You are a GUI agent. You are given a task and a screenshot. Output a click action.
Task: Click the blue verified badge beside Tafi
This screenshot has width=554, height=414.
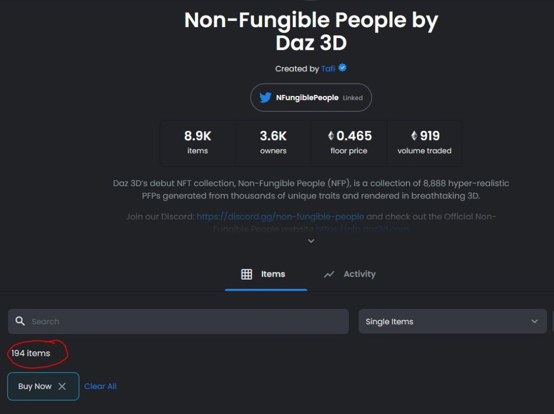pyautogui.click(x=342, y=68)
